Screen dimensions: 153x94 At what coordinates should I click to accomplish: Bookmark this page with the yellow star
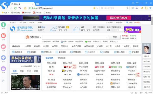94,8
